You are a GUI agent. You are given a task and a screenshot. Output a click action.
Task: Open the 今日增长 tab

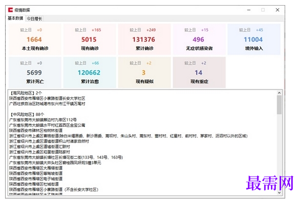tap(34, 18)
